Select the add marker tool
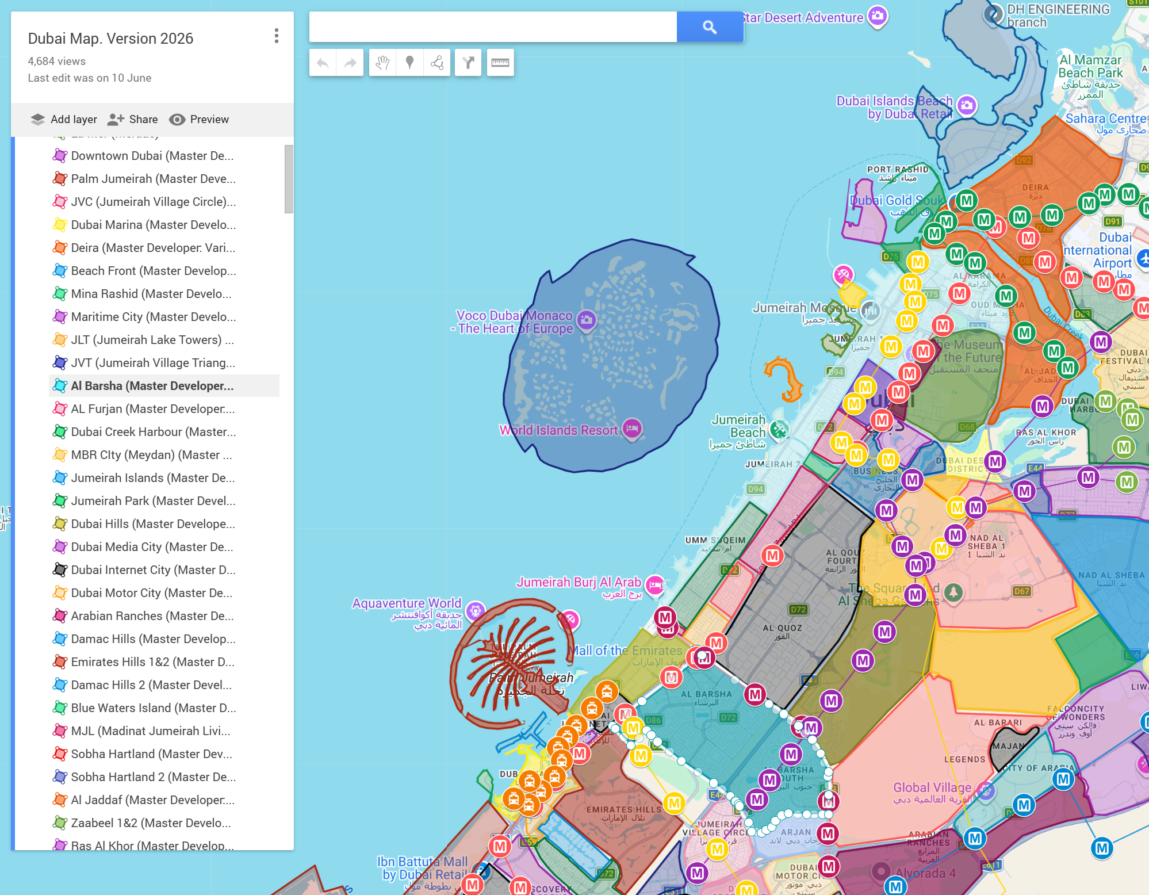Screen dimensions: 1149x895 (409, 63)
